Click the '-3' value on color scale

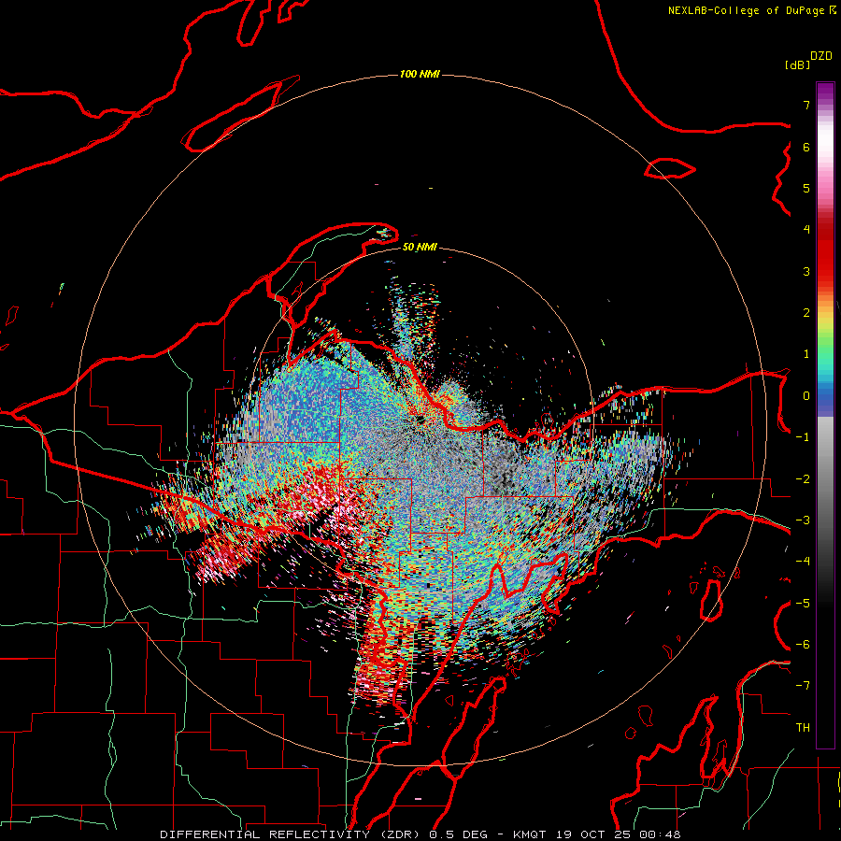click(803, 520)
